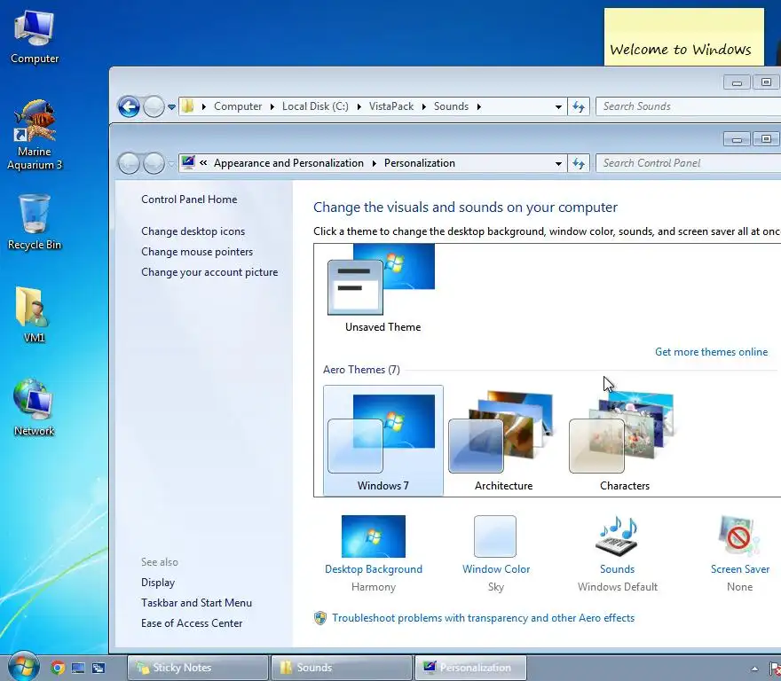Switch to Sounds taskbar button
The image size is (781, 681).
click(x=341, y=668)
